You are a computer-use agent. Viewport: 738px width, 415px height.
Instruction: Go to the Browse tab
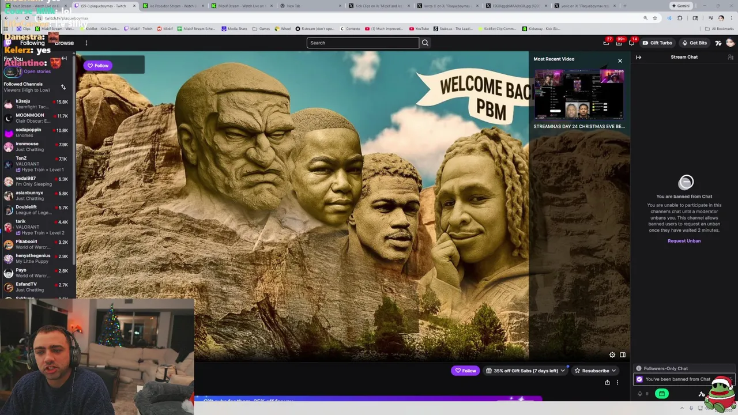pyautogui.click(x=64, y=43)
